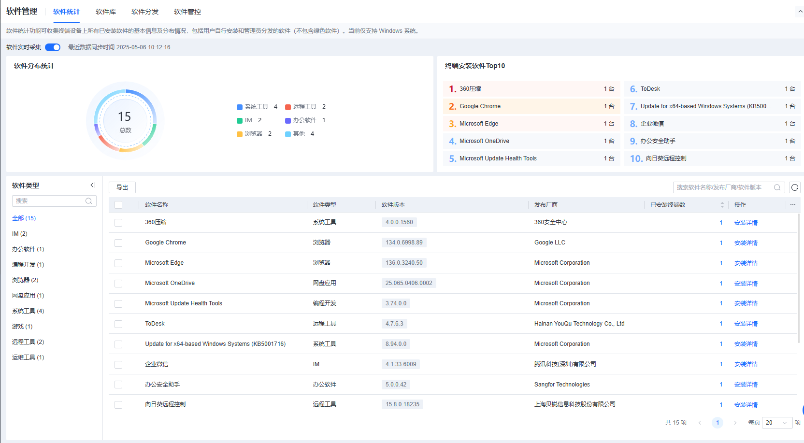Open the 软件分发 tab
Image resolution: width=804 pixels, height=443 pixels.
145,12
